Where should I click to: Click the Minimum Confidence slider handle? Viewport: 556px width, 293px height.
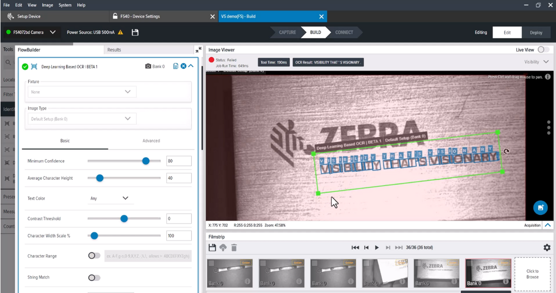pos(146,161)
